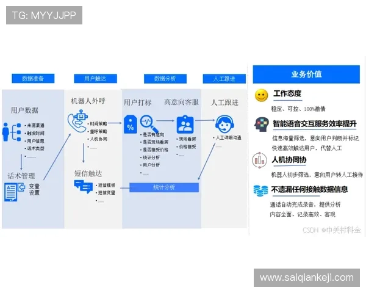Click the 是否有意向 list item

(152, 134)
